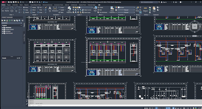Select the Location View side tab

coord(24,37)
